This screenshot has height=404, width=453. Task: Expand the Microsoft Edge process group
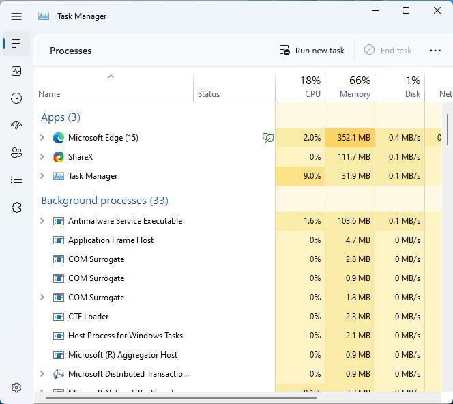coord(42,138)
